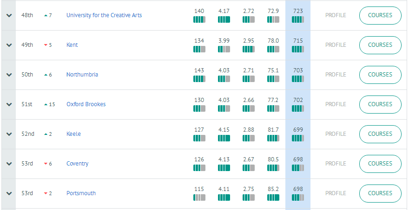The image size is (409, 210).
Task: Select the 52nd rank cell
Action: point(27,134)
